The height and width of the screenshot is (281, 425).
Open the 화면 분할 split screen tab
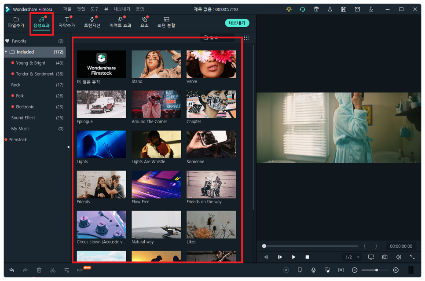(166, 22)
